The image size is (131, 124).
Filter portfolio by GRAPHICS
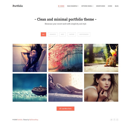pos(53,34)
